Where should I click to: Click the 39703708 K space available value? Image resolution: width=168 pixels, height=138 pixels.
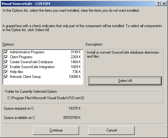72,118
